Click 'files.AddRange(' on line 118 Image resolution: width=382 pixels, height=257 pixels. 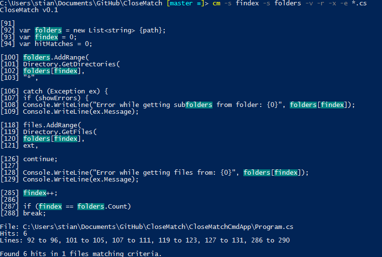point(52,125)
